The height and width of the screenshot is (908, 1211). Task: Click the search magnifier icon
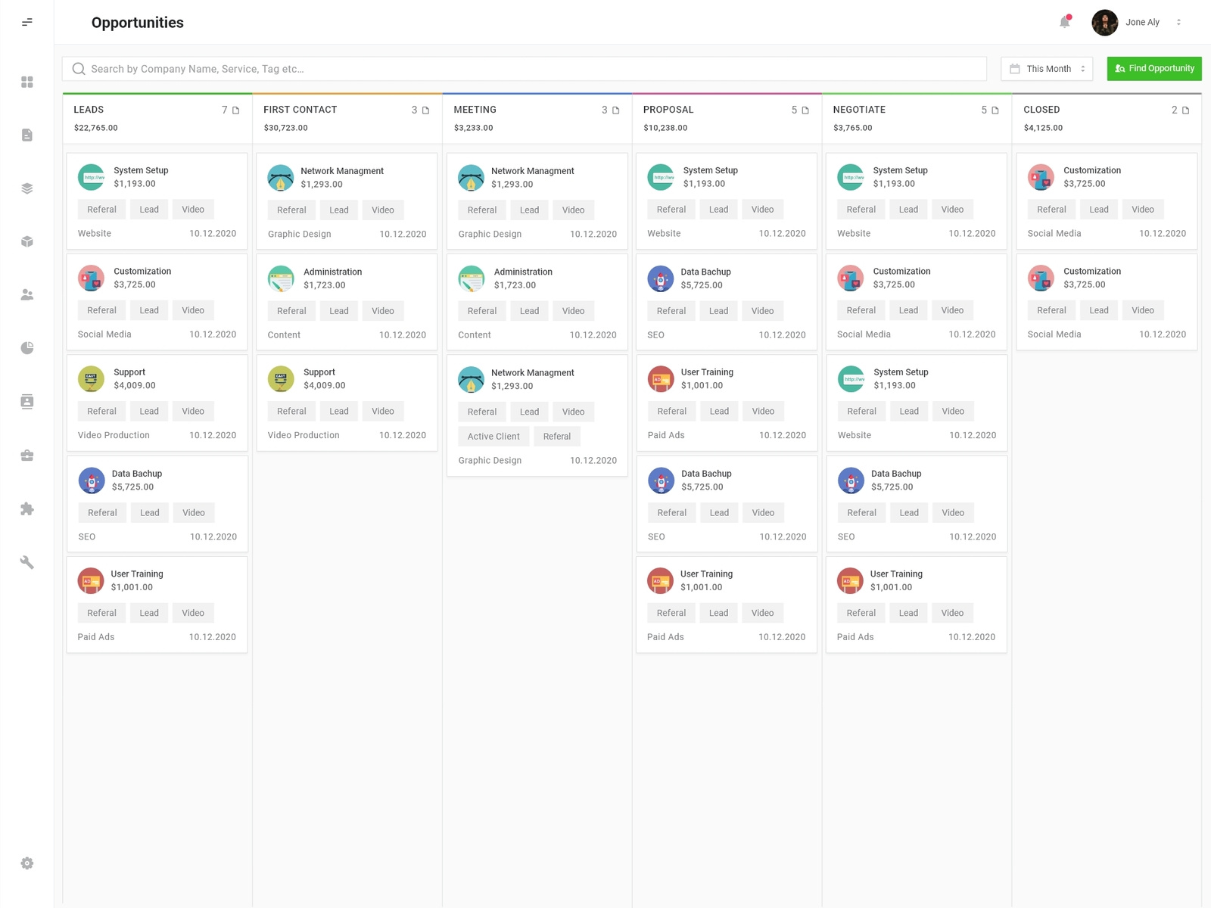point(79,69)
